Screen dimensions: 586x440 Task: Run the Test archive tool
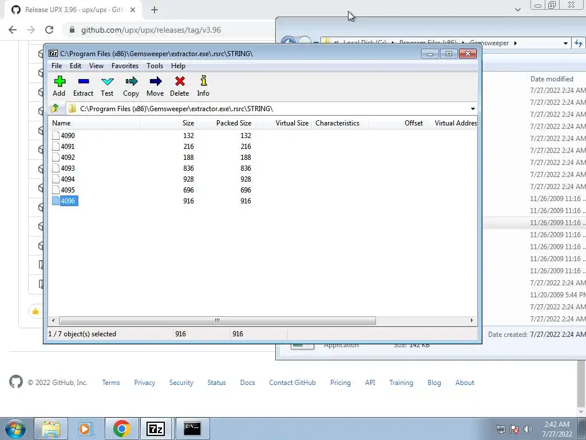[107, 87]
